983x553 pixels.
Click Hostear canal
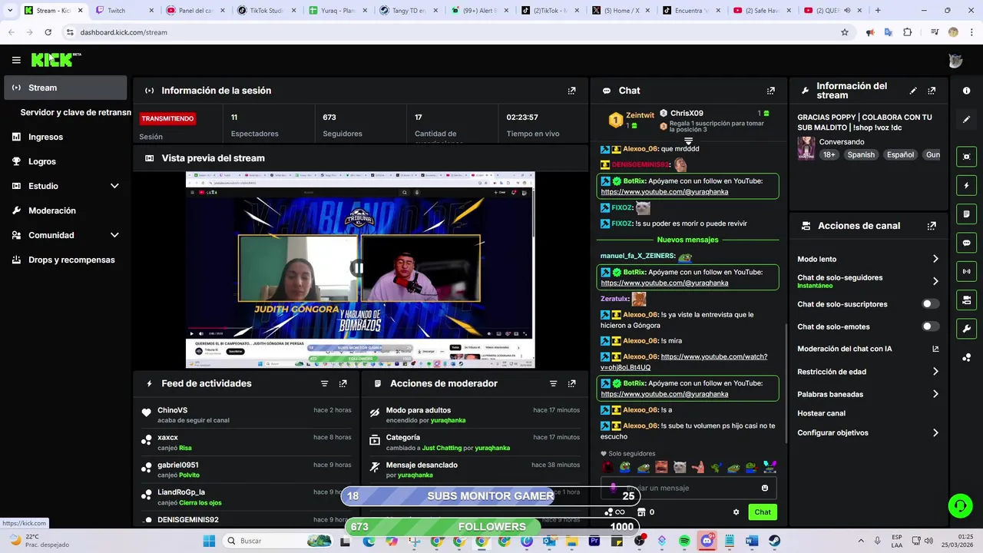point(821,413)
